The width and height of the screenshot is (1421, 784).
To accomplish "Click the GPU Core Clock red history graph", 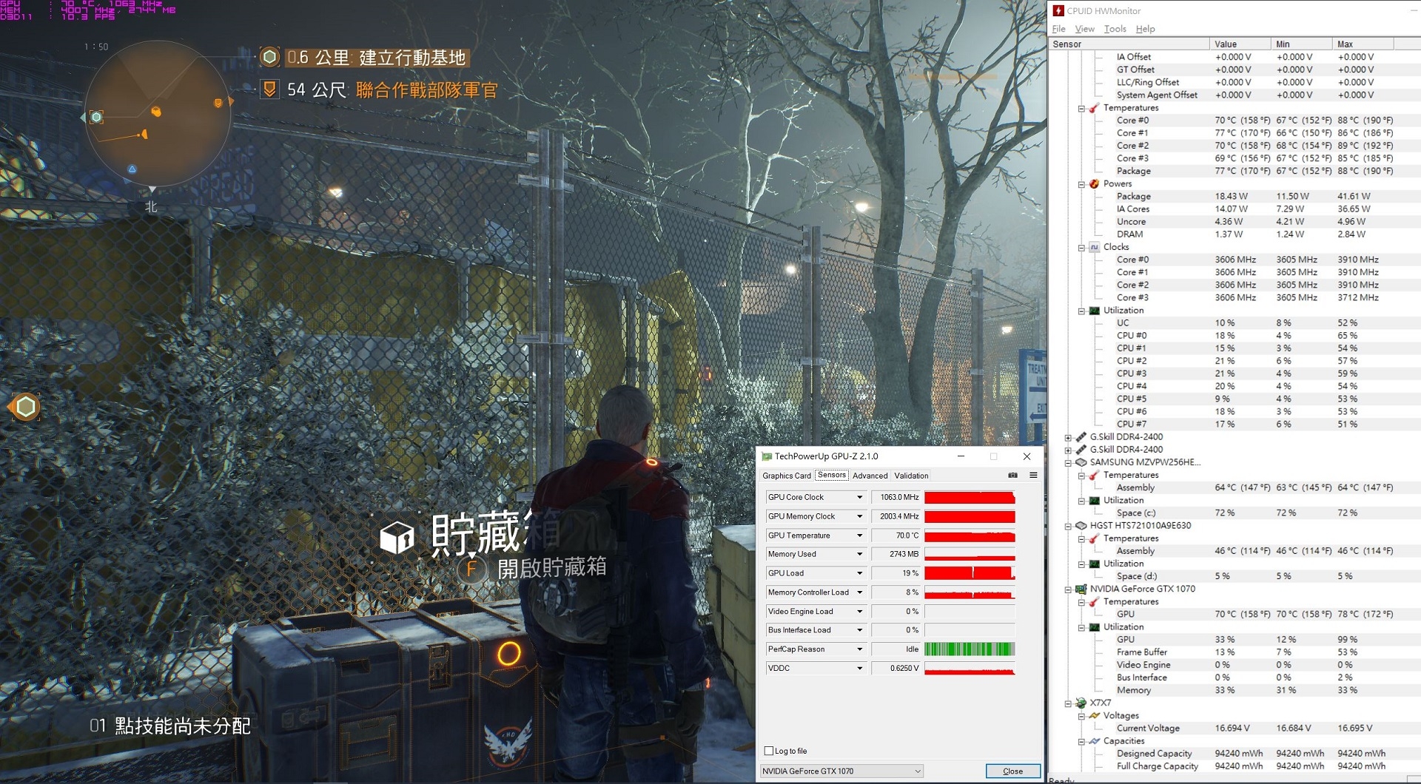I will 970,498.
